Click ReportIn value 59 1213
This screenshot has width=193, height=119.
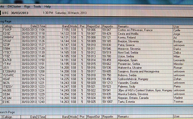click(108, 83)
